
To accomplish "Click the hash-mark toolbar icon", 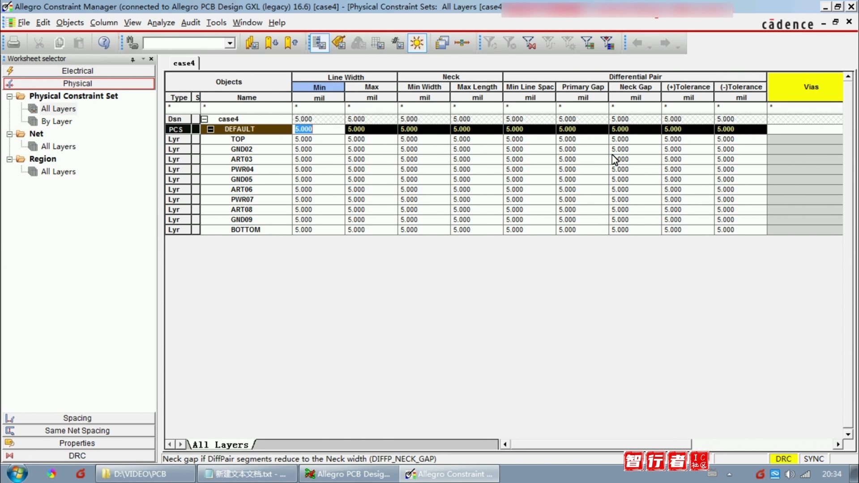I will 397,43.
